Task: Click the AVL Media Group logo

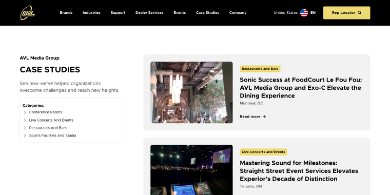Action: pyautogui.click(x=28, y=13)
